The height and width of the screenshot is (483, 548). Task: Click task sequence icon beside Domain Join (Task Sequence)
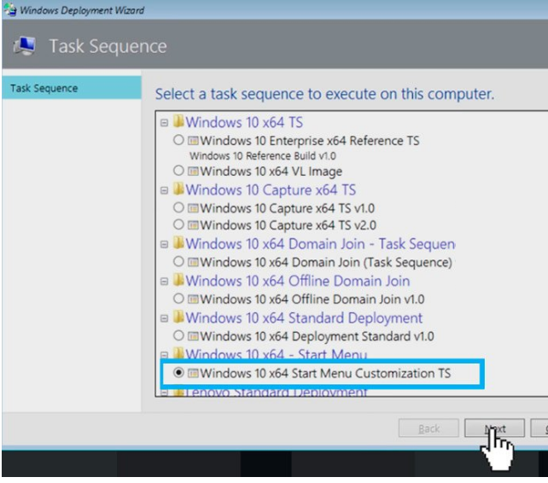(193, 262)
